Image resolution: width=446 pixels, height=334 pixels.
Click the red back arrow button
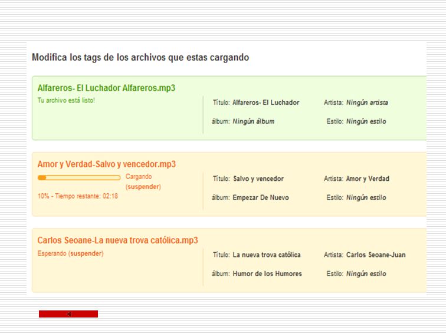tap(68, 314)
